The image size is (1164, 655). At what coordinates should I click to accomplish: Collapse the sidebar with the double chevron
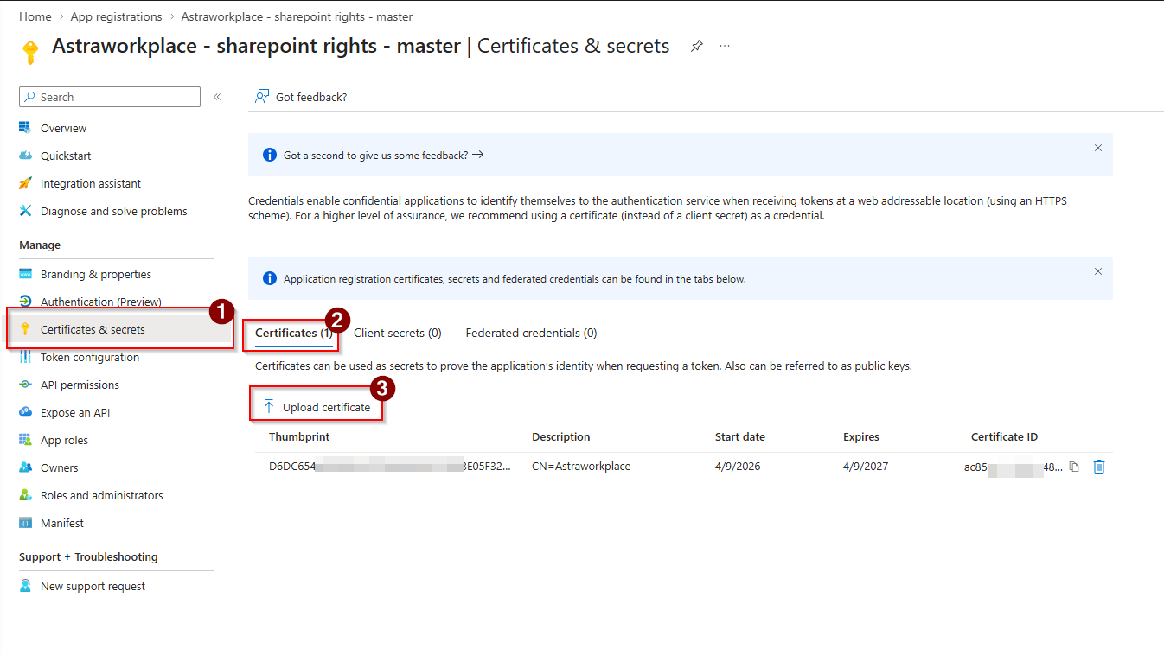click(x=216, y=97)
